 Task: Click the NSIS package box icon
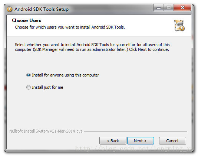coord(179,25)
